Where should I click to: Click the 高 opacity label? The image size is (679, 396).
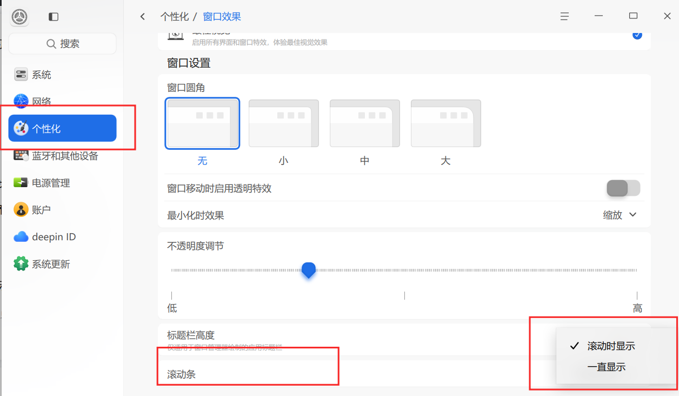[637, 308]
